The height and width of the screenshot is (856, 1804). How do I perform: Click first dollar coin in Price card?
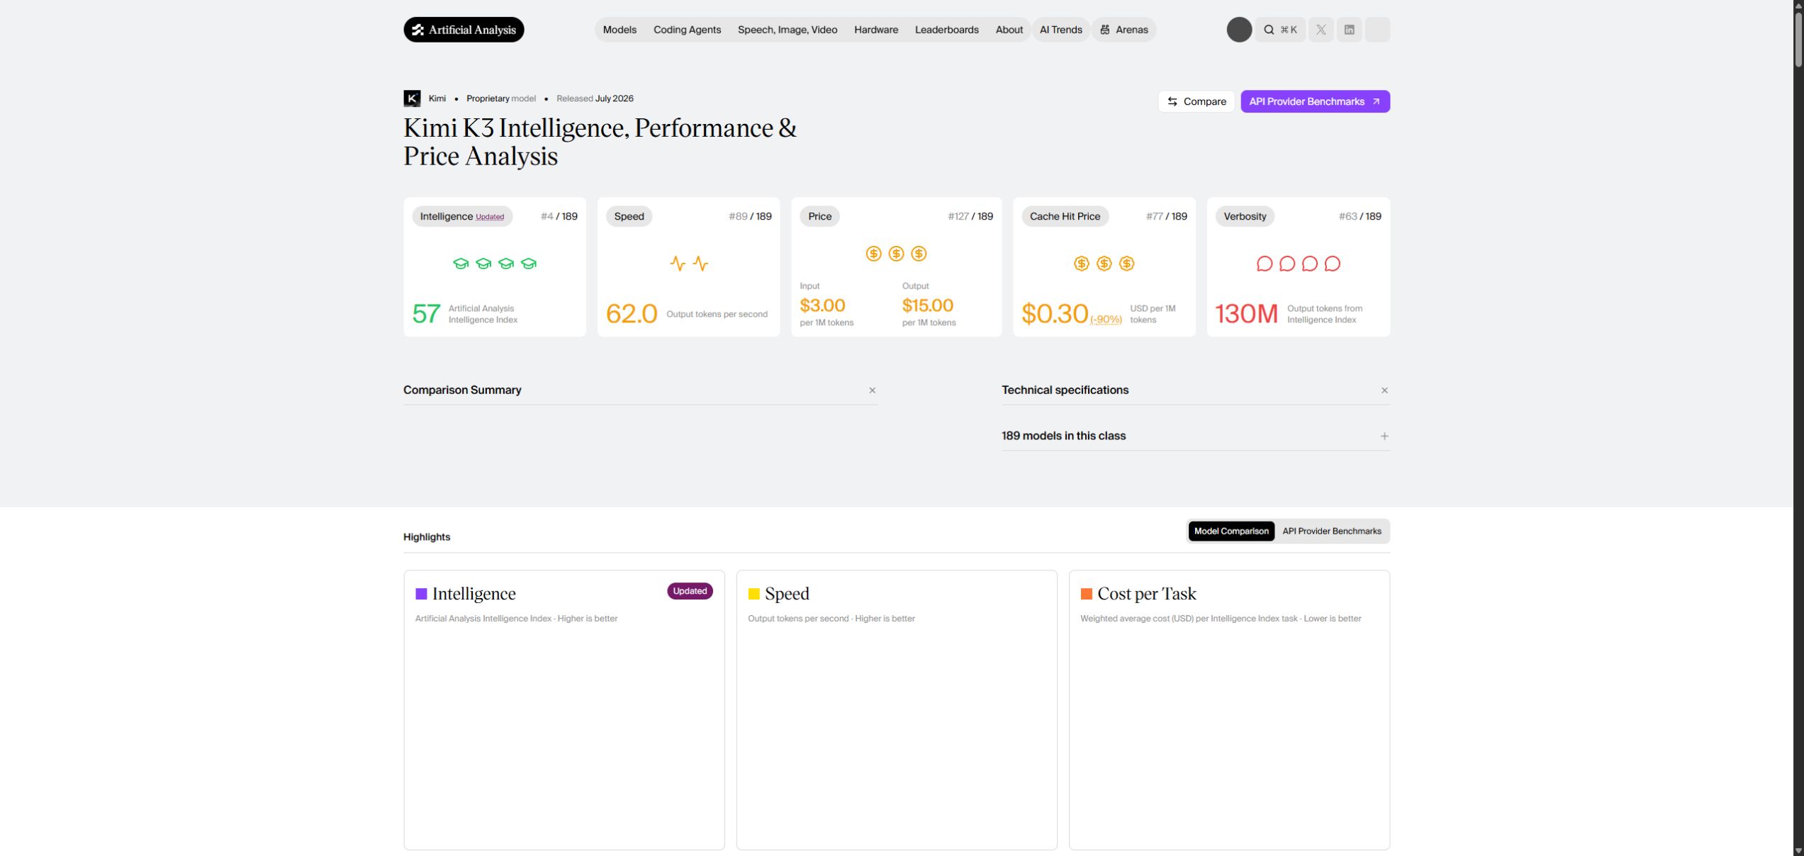point(873,254)
